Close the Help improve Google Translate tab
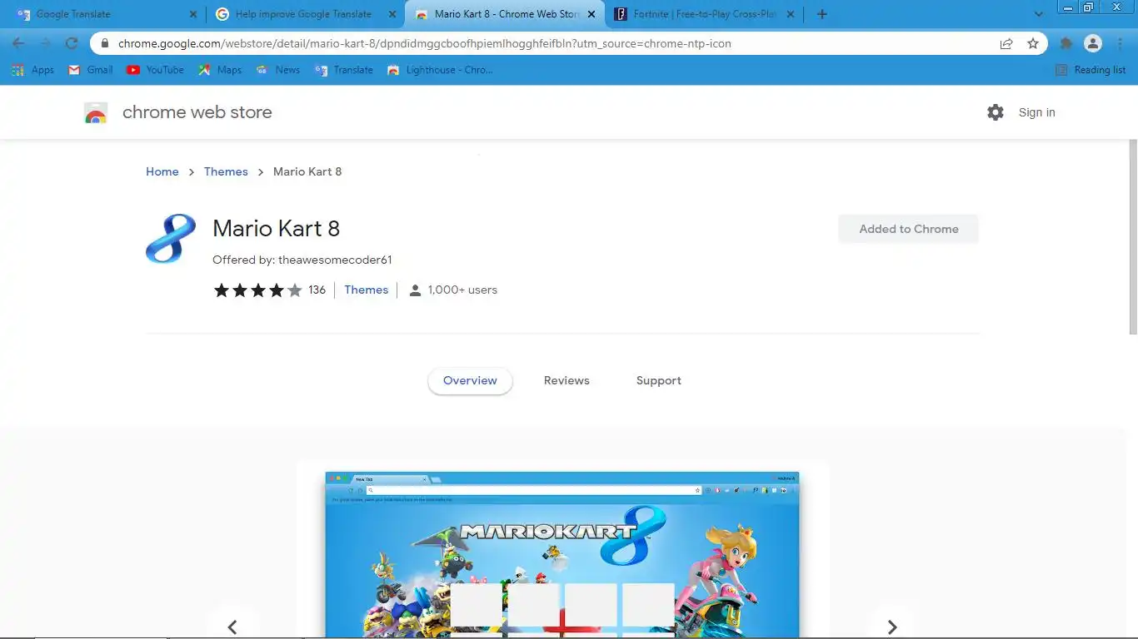 click(x=392, y=14)
